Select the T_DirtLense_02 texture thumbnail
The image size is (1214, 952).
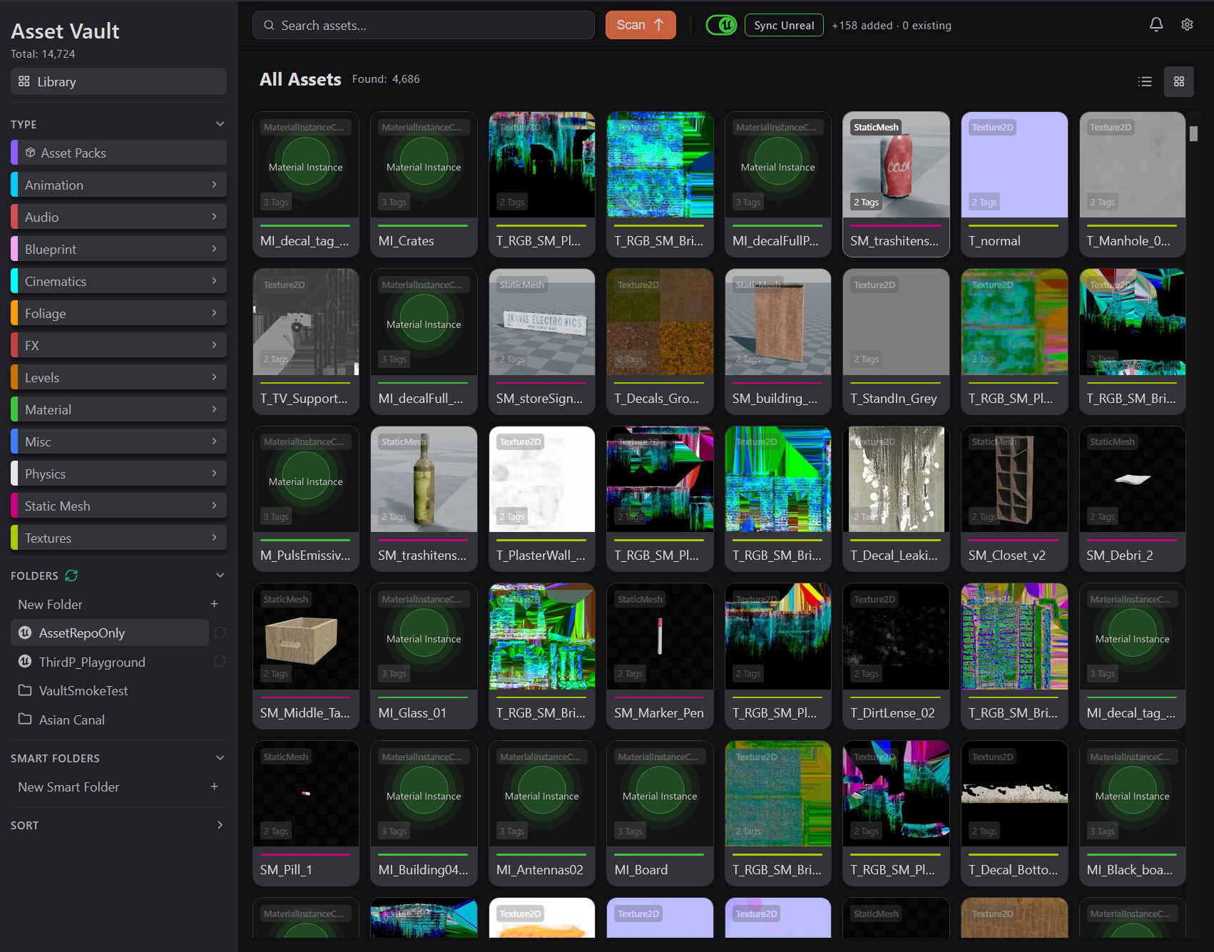(896, 636)
